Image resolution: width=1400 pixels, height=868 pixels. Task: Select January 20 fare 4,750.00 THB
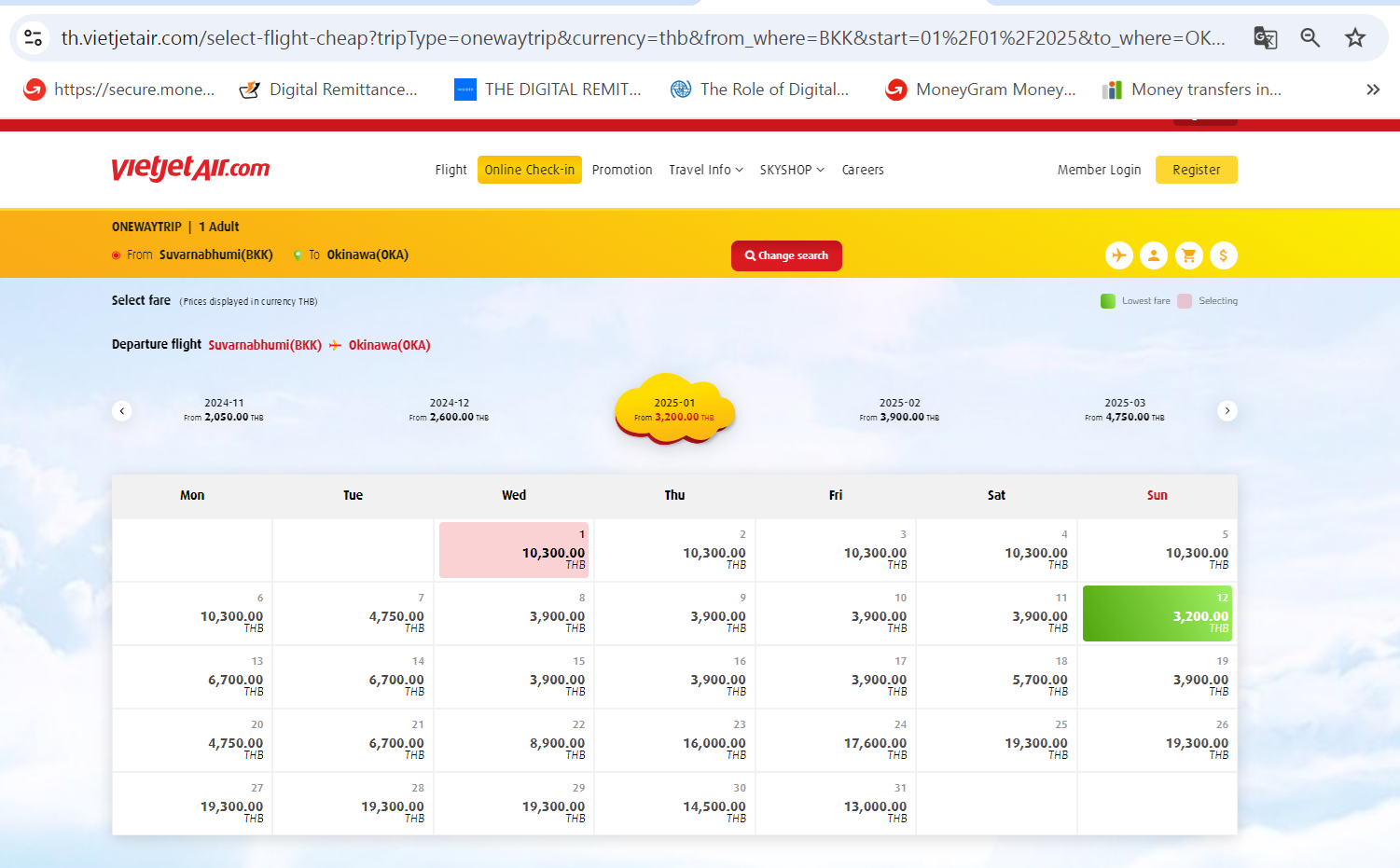tap(192, 740)
